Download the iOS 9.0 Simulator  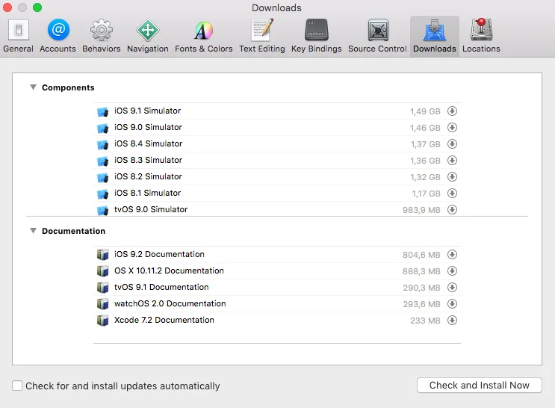coord(452,128)
